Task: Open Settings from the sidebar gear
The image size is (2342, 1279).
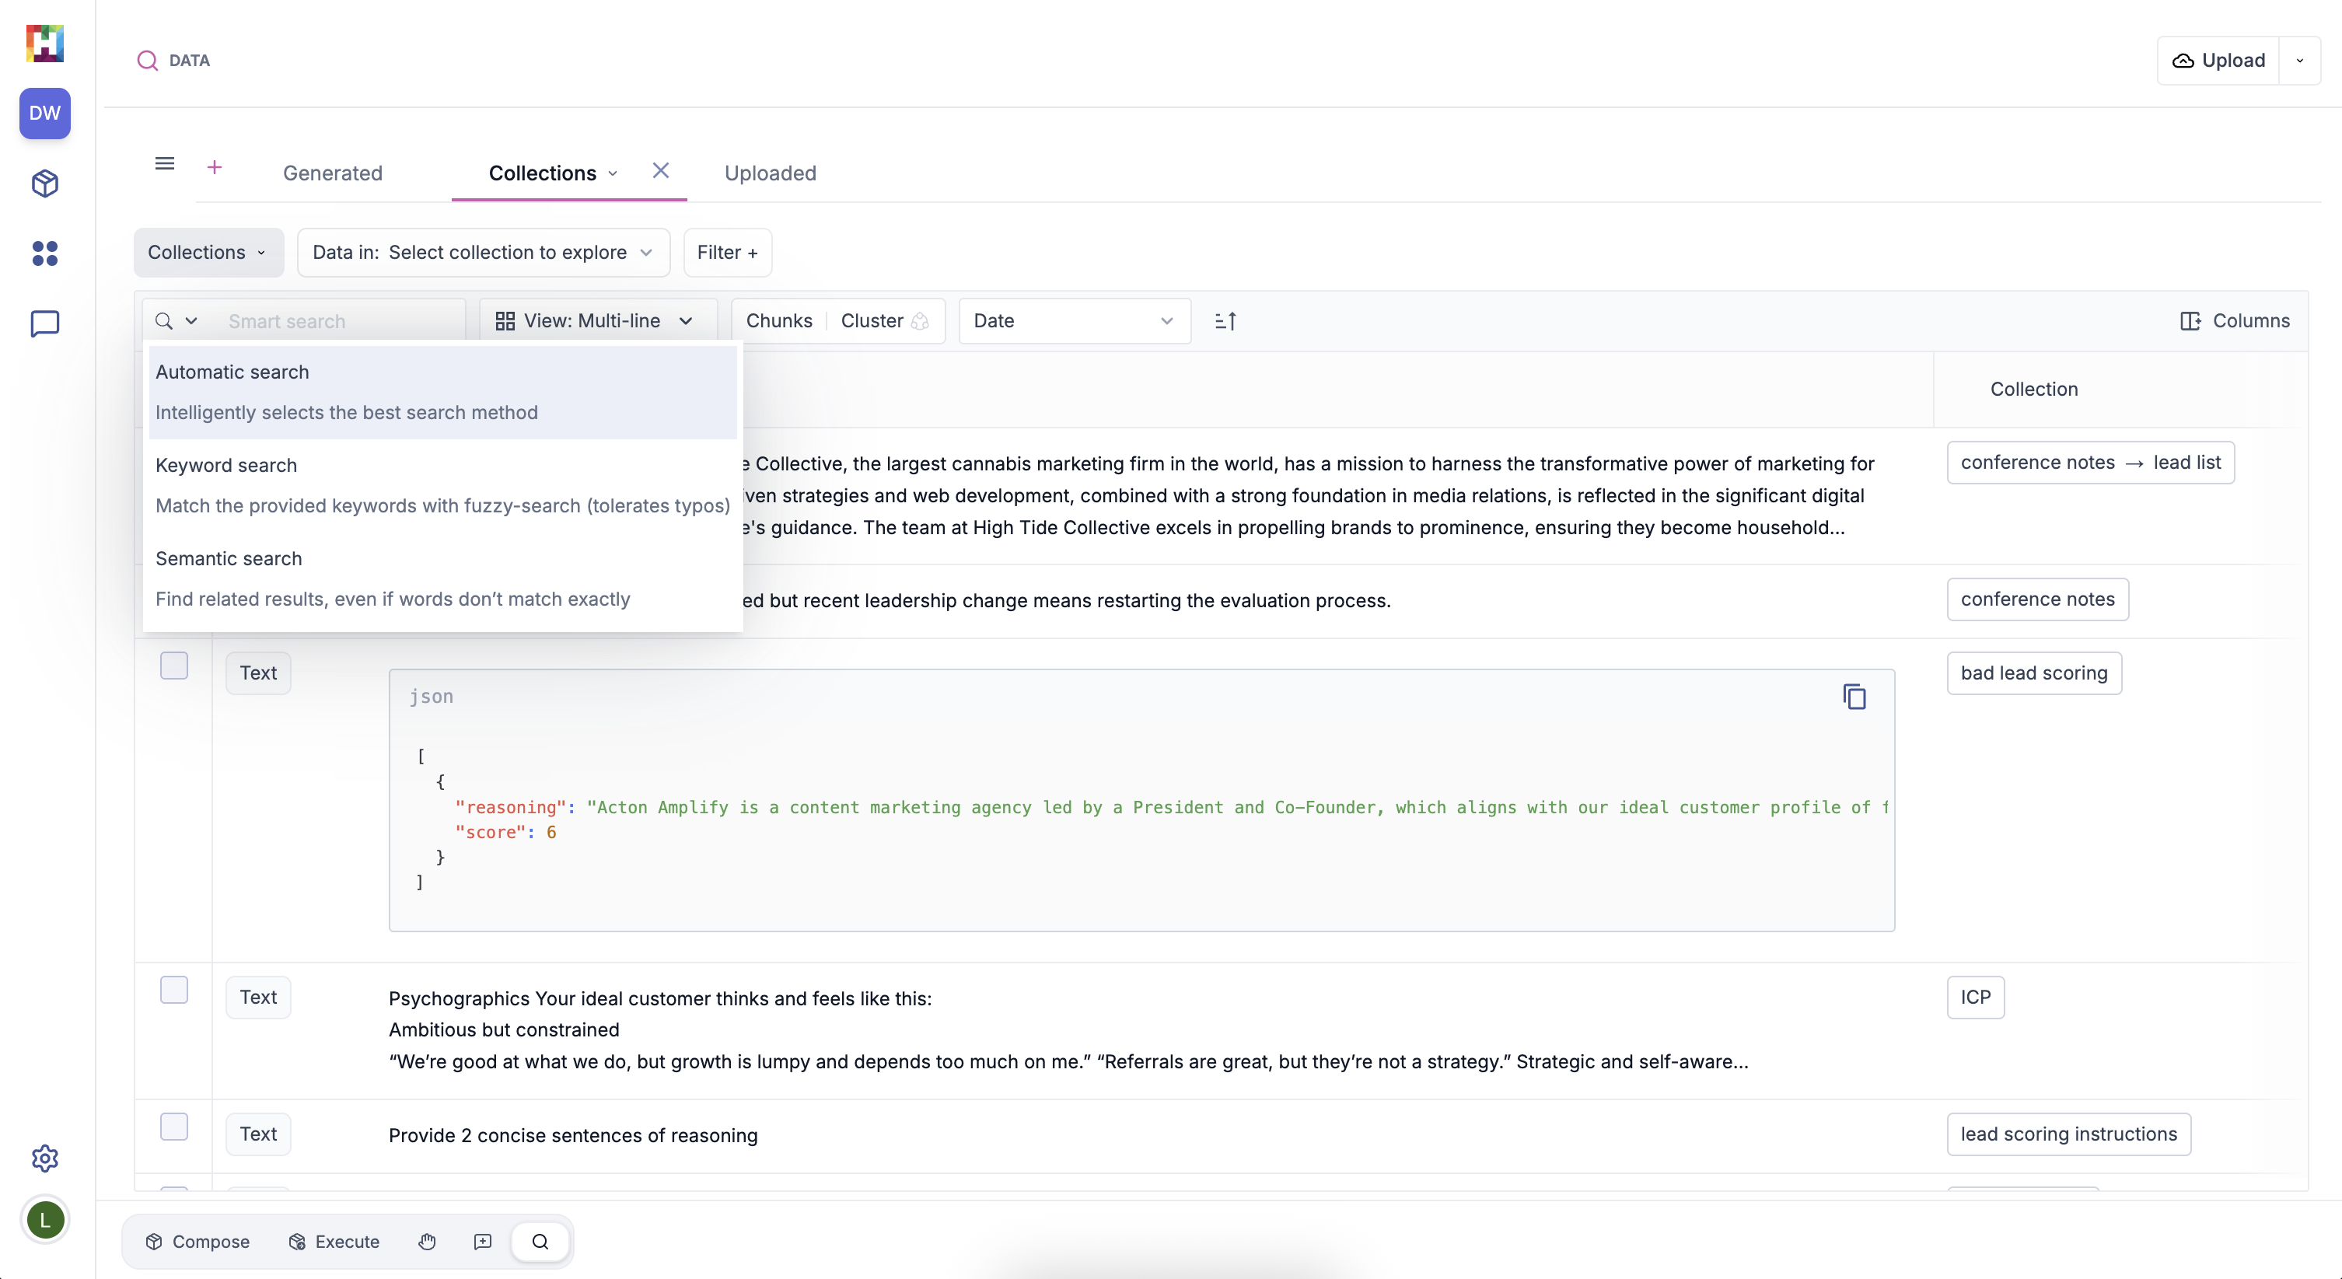Action: 44,1158
